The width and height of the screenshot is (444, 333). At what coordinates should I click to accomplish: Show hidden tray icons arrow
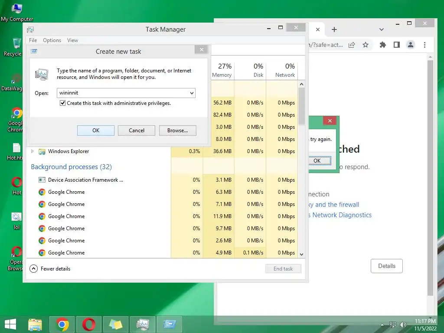(x=382, y=325)
